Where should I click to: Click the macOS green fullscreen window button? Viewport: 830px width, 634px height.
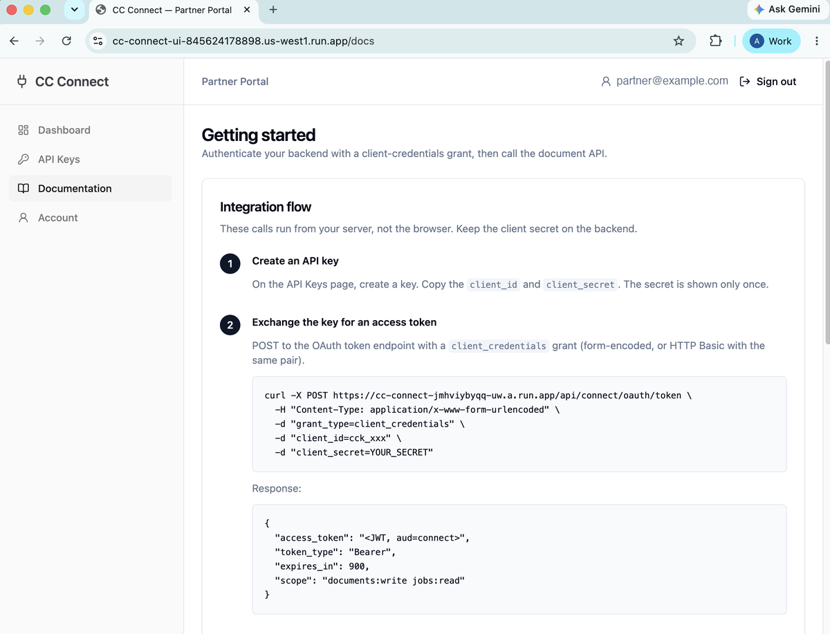tap(45, 10)
